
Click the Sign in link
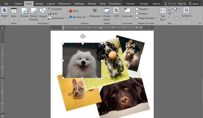pyautogui.click(x=182, y=4)
